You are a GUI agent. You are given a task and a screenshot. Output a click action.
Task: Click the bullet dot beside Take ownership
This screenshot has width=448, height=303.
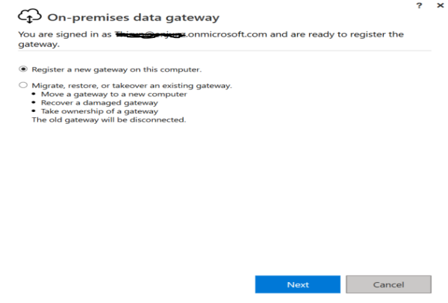34,110
